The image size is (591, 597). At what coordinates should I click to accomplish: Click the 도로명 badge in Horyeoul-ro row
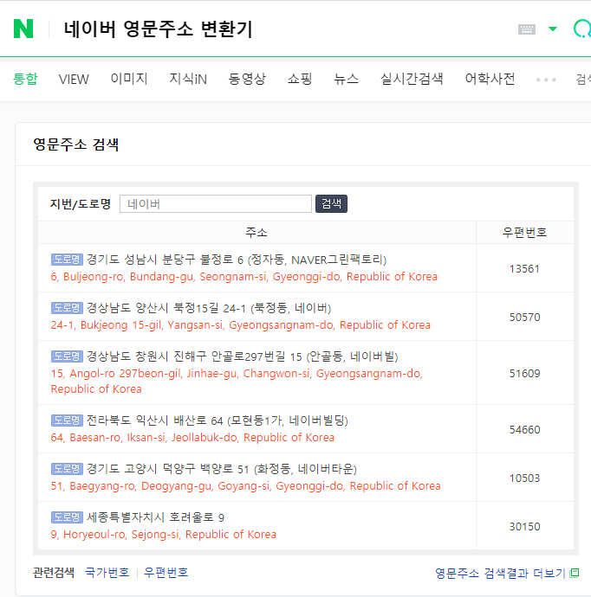[x=67, y=517]
